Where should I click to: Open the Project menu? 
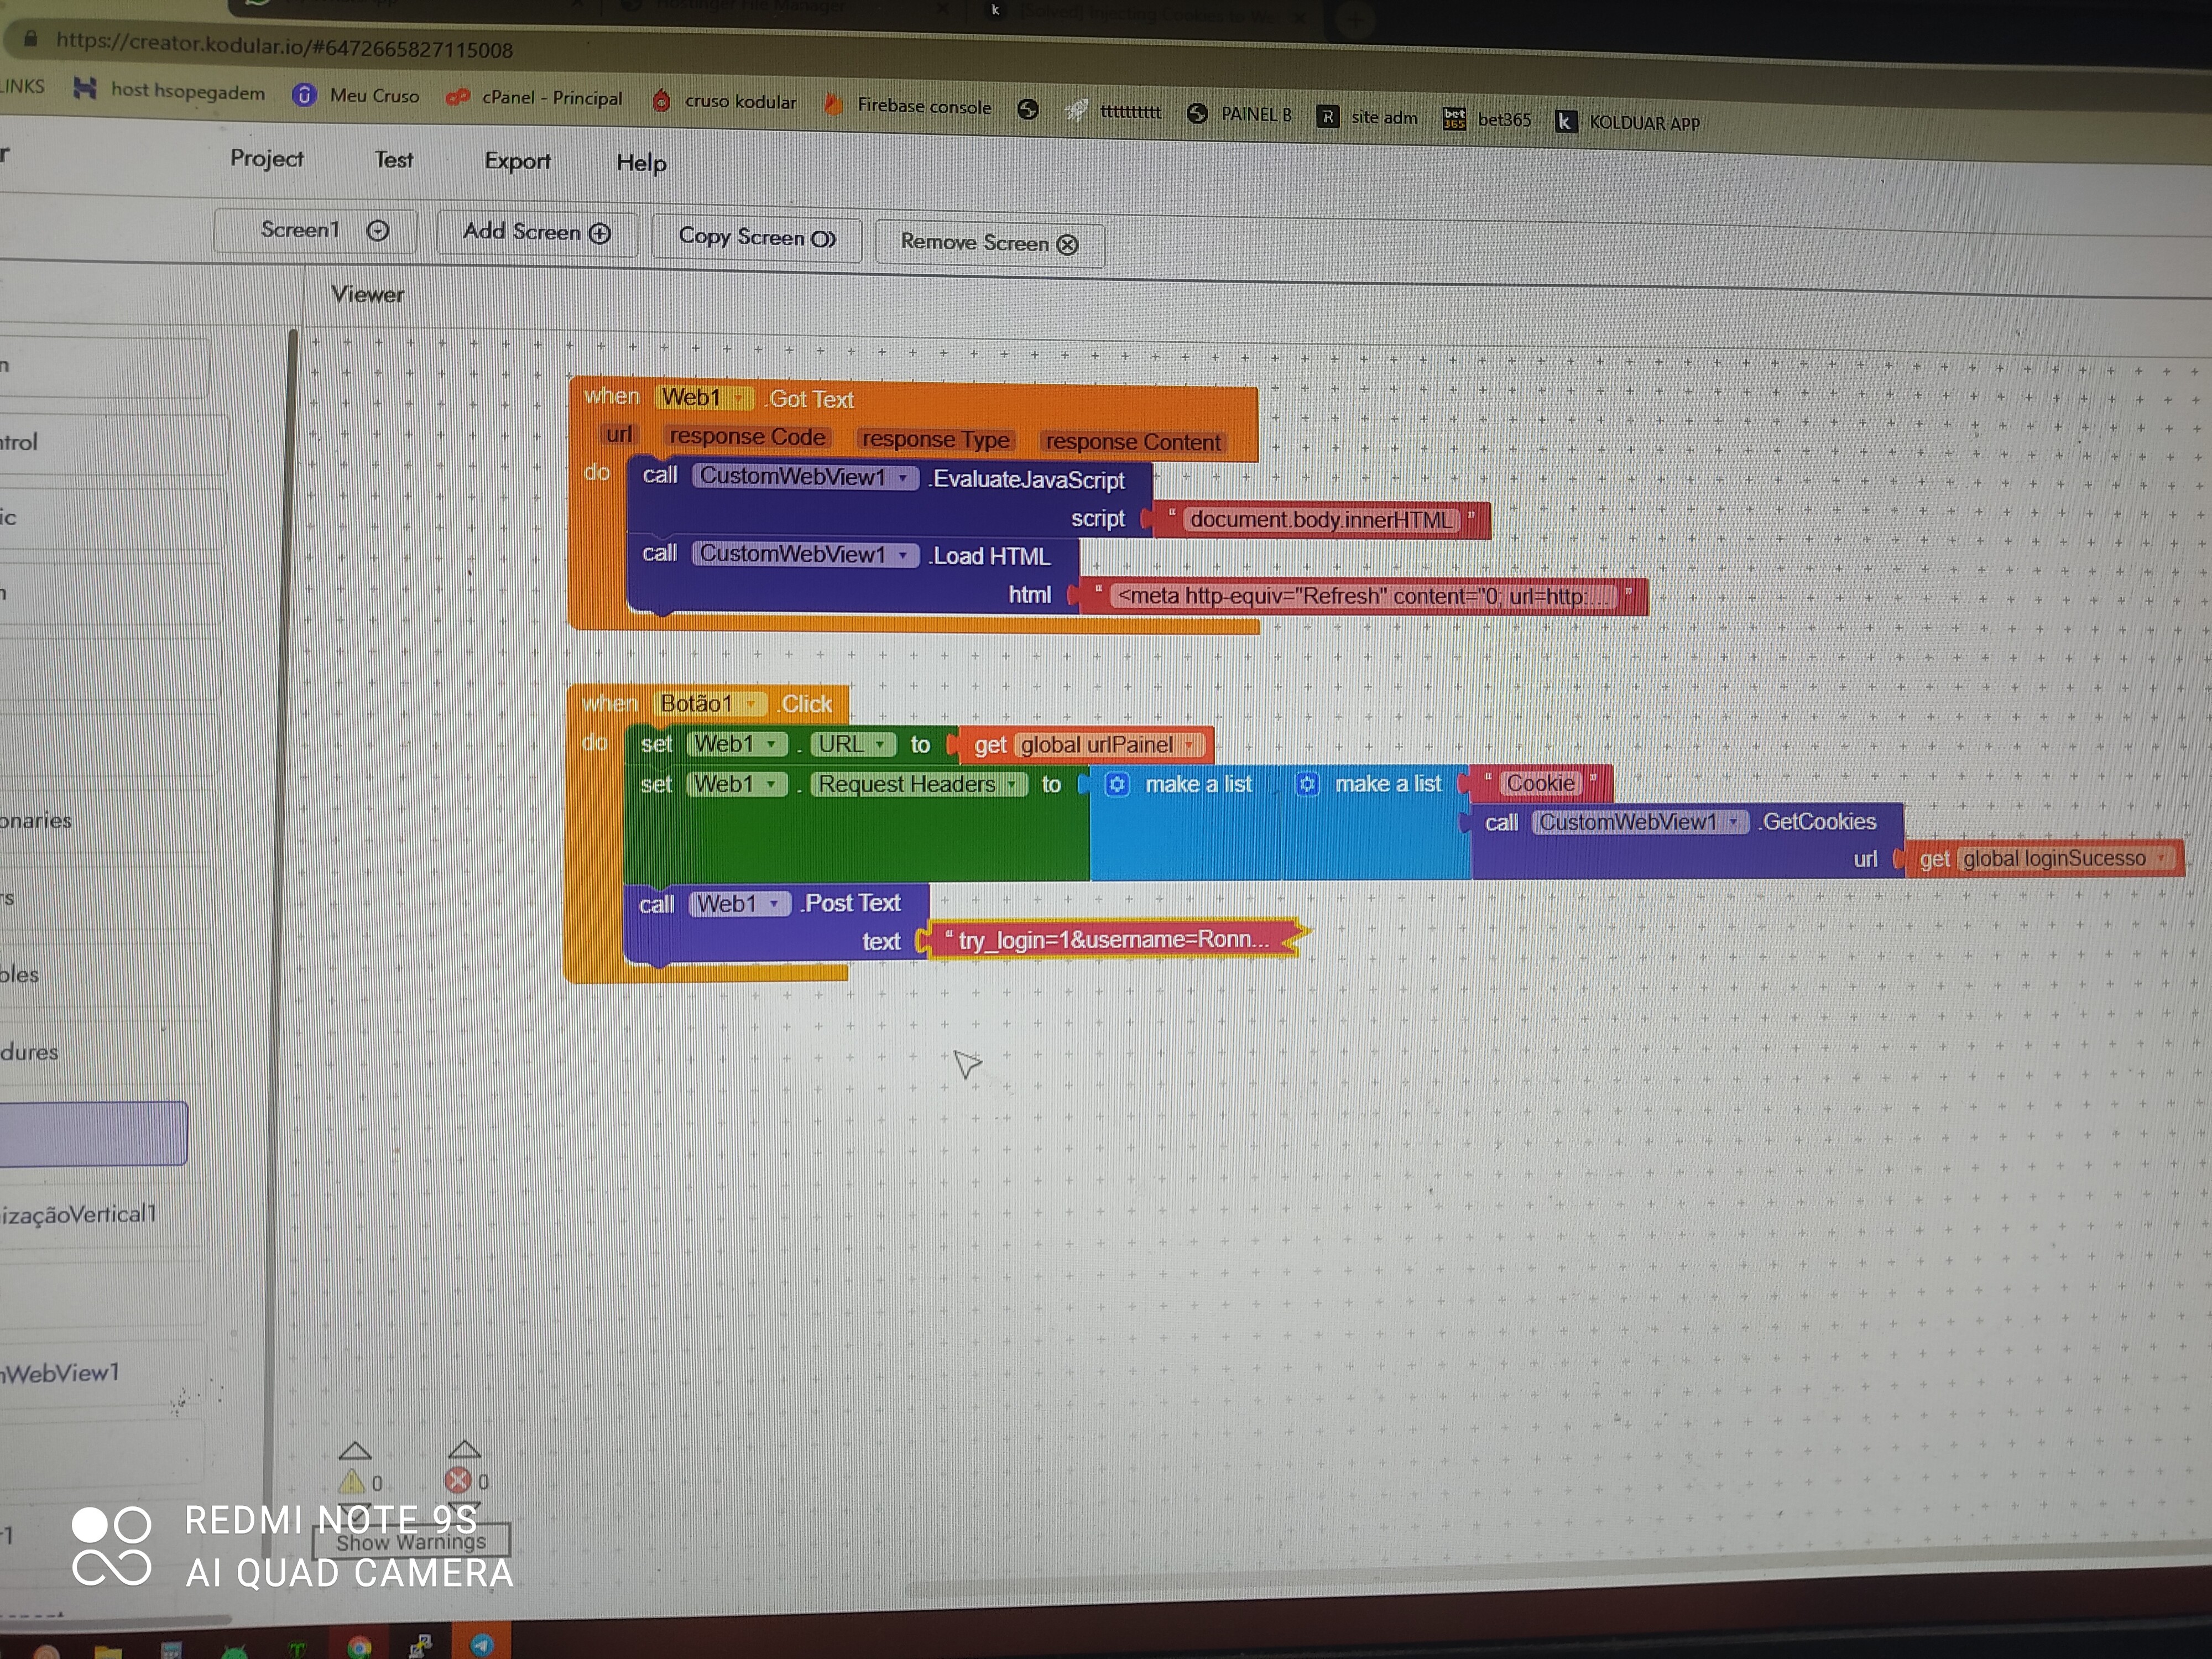pyautogui.click(x=266, y=159)
